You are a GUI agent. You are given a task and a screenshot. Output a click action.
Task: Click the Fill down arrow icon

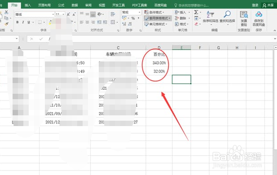pyautogui.click(x=196, y=18)
